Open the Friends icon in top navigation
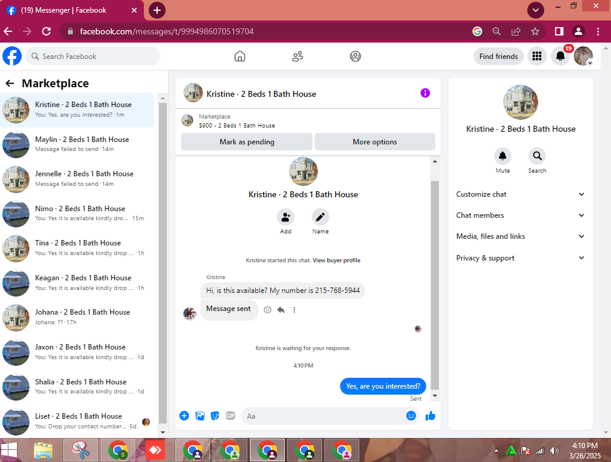The width and height of the screenshot is (611, 462). 298,57
